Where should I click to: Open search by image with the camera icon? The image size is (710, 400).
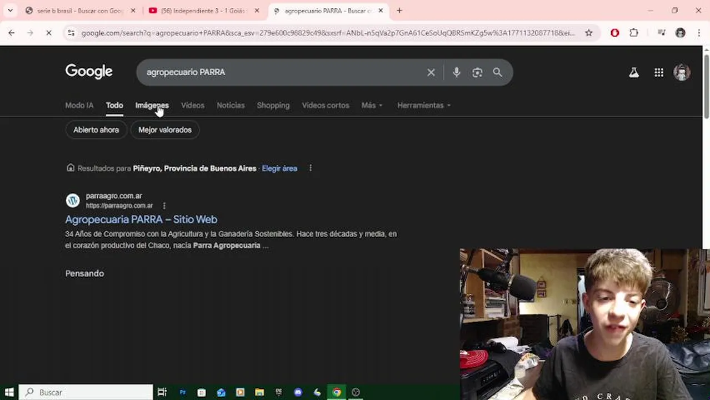[477, 72]
